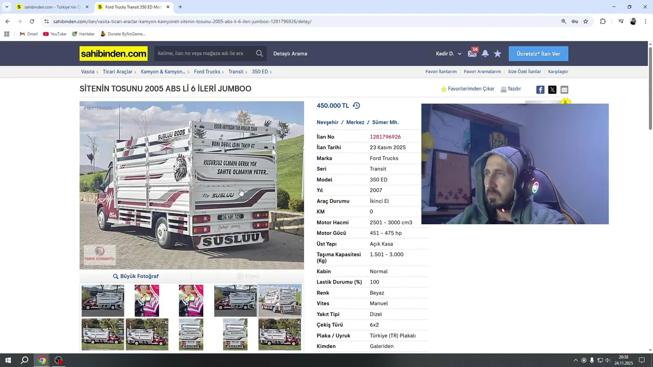Click listing number 1281796926

pyautogui.click(x=385, y=137)
